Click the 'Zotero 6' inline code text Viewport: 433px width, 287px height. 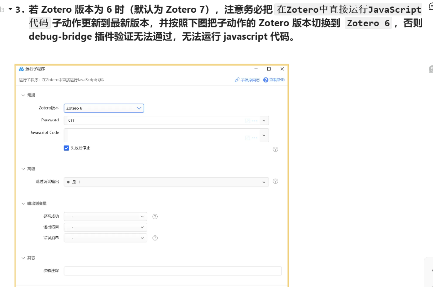[368, 23]
